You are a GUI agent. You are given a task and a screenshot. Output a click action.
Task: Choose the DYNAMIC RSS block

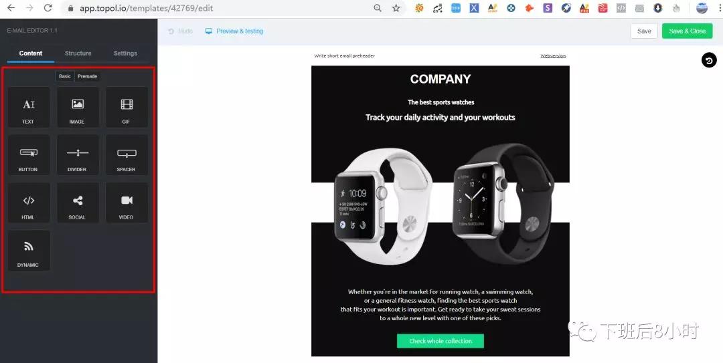coord(29,251)
